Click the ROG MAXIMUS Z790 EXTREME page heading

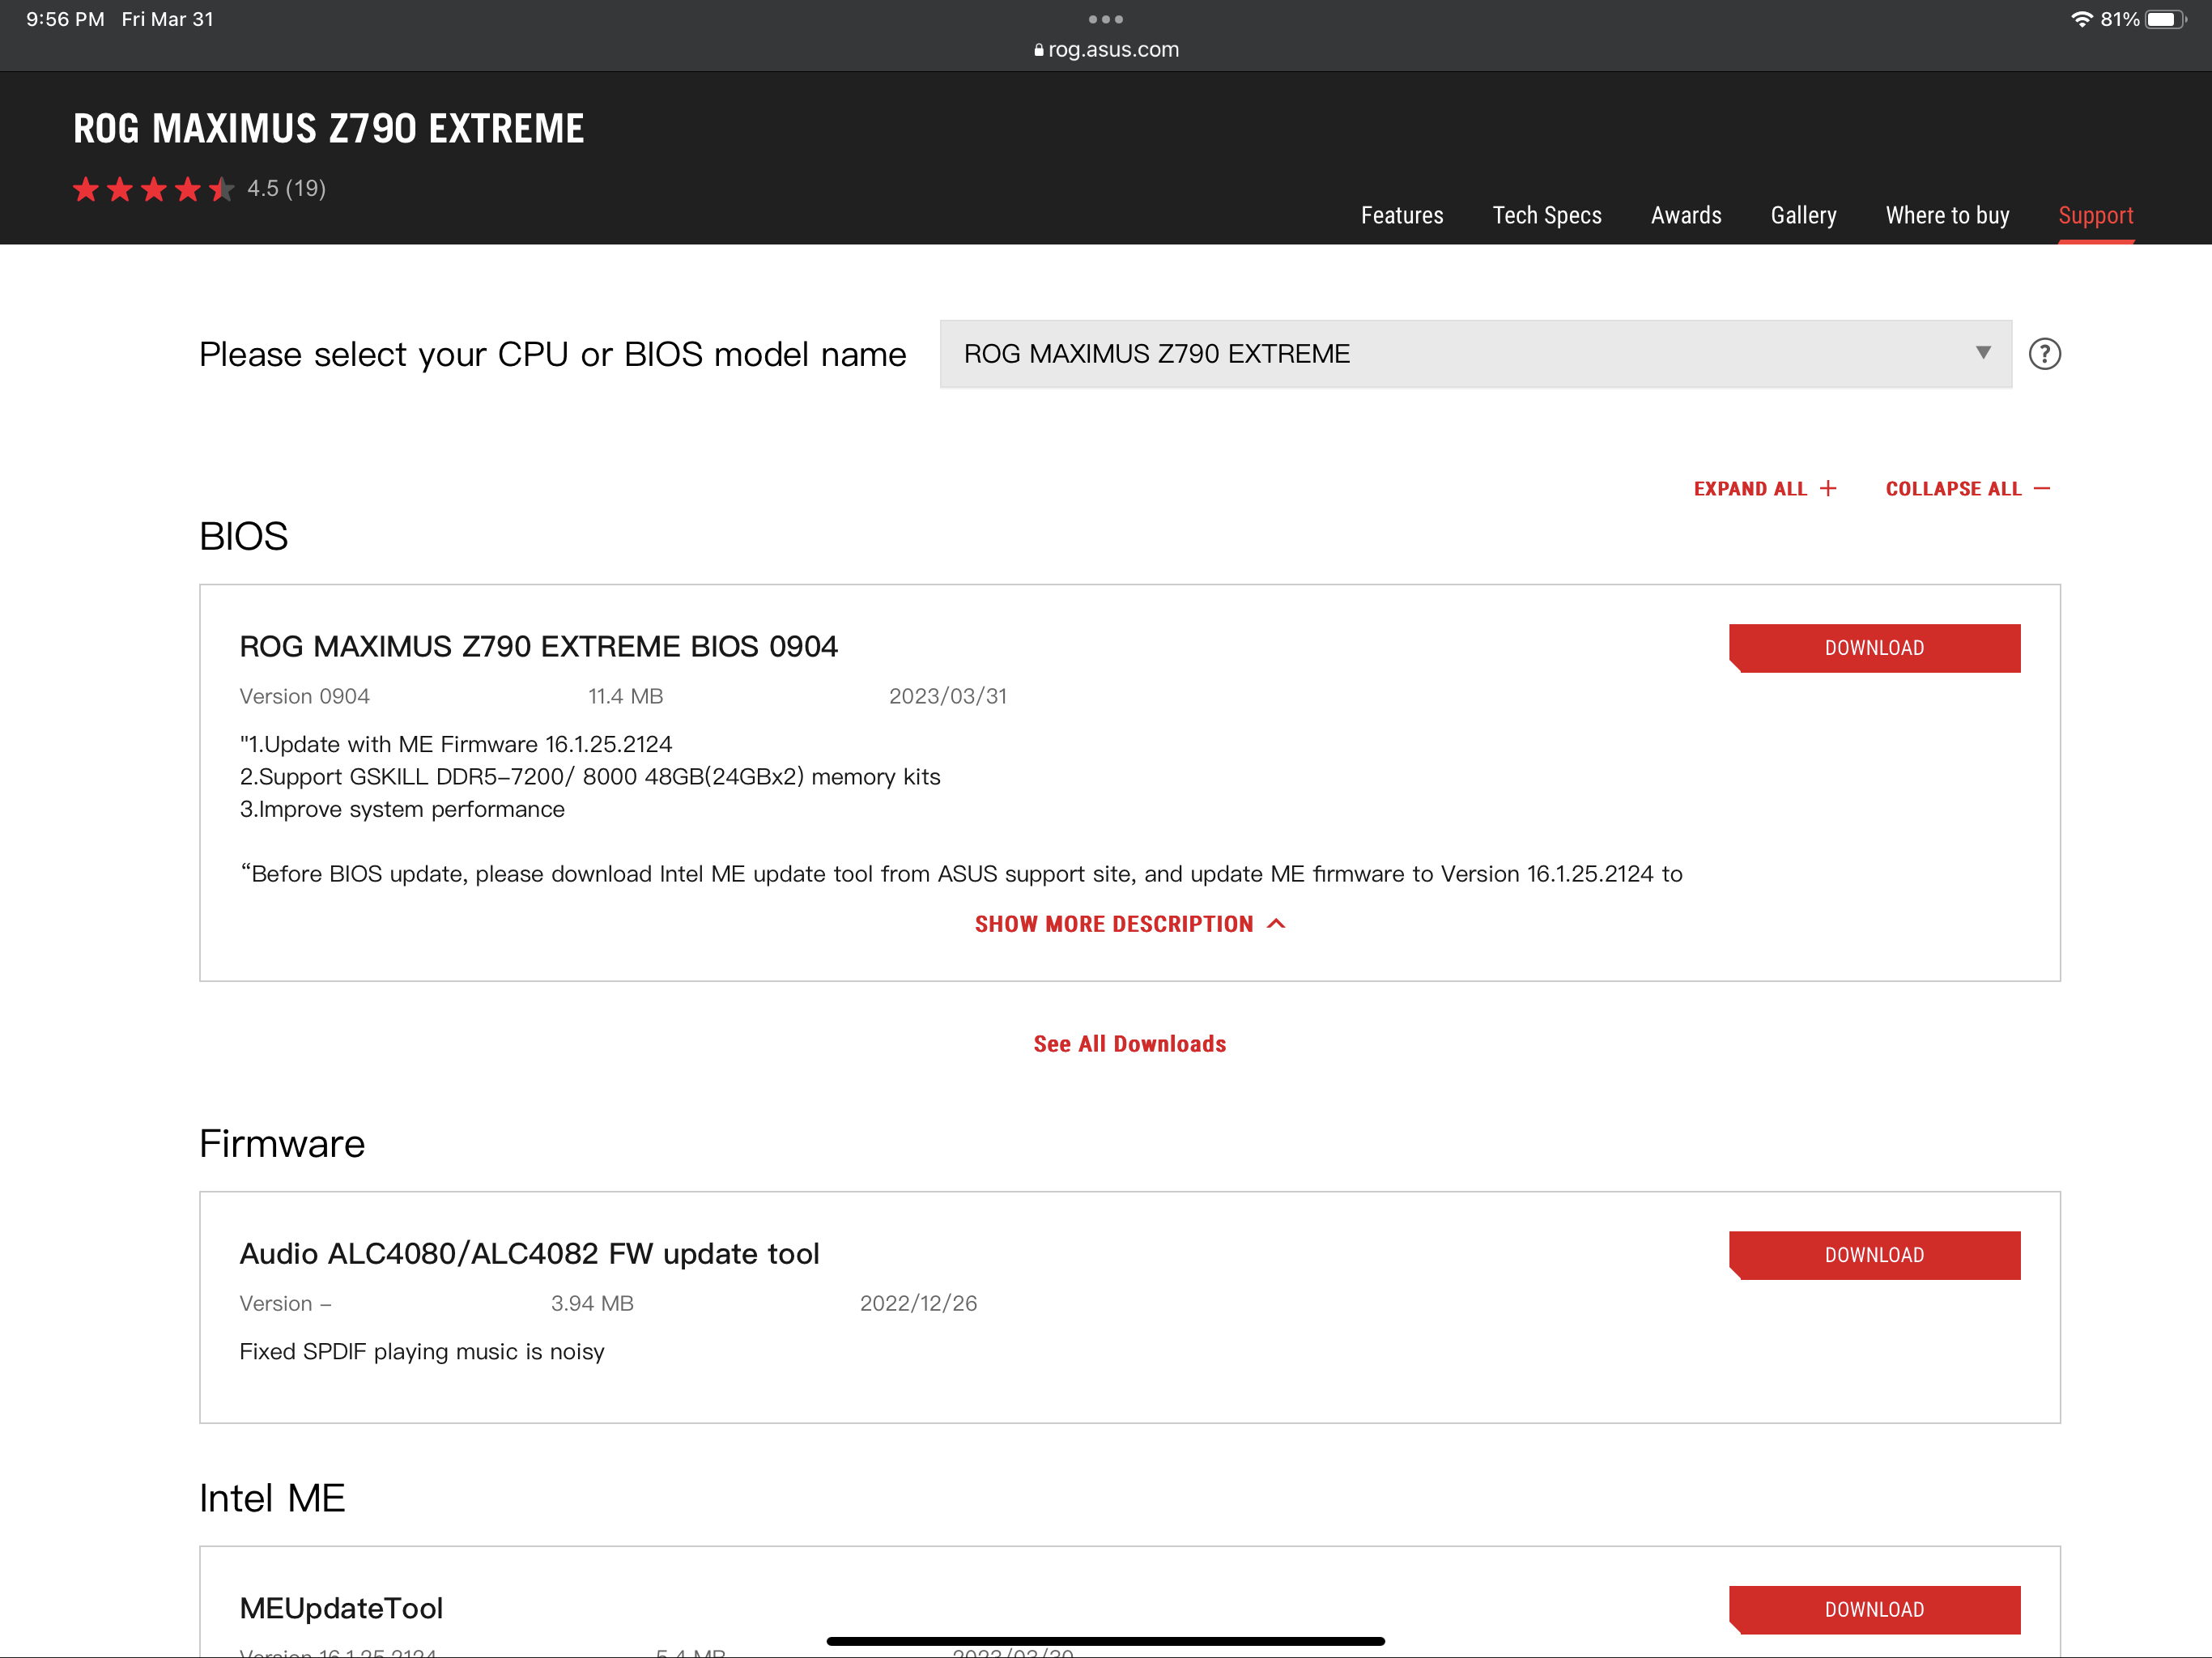(x=328, y=128)
